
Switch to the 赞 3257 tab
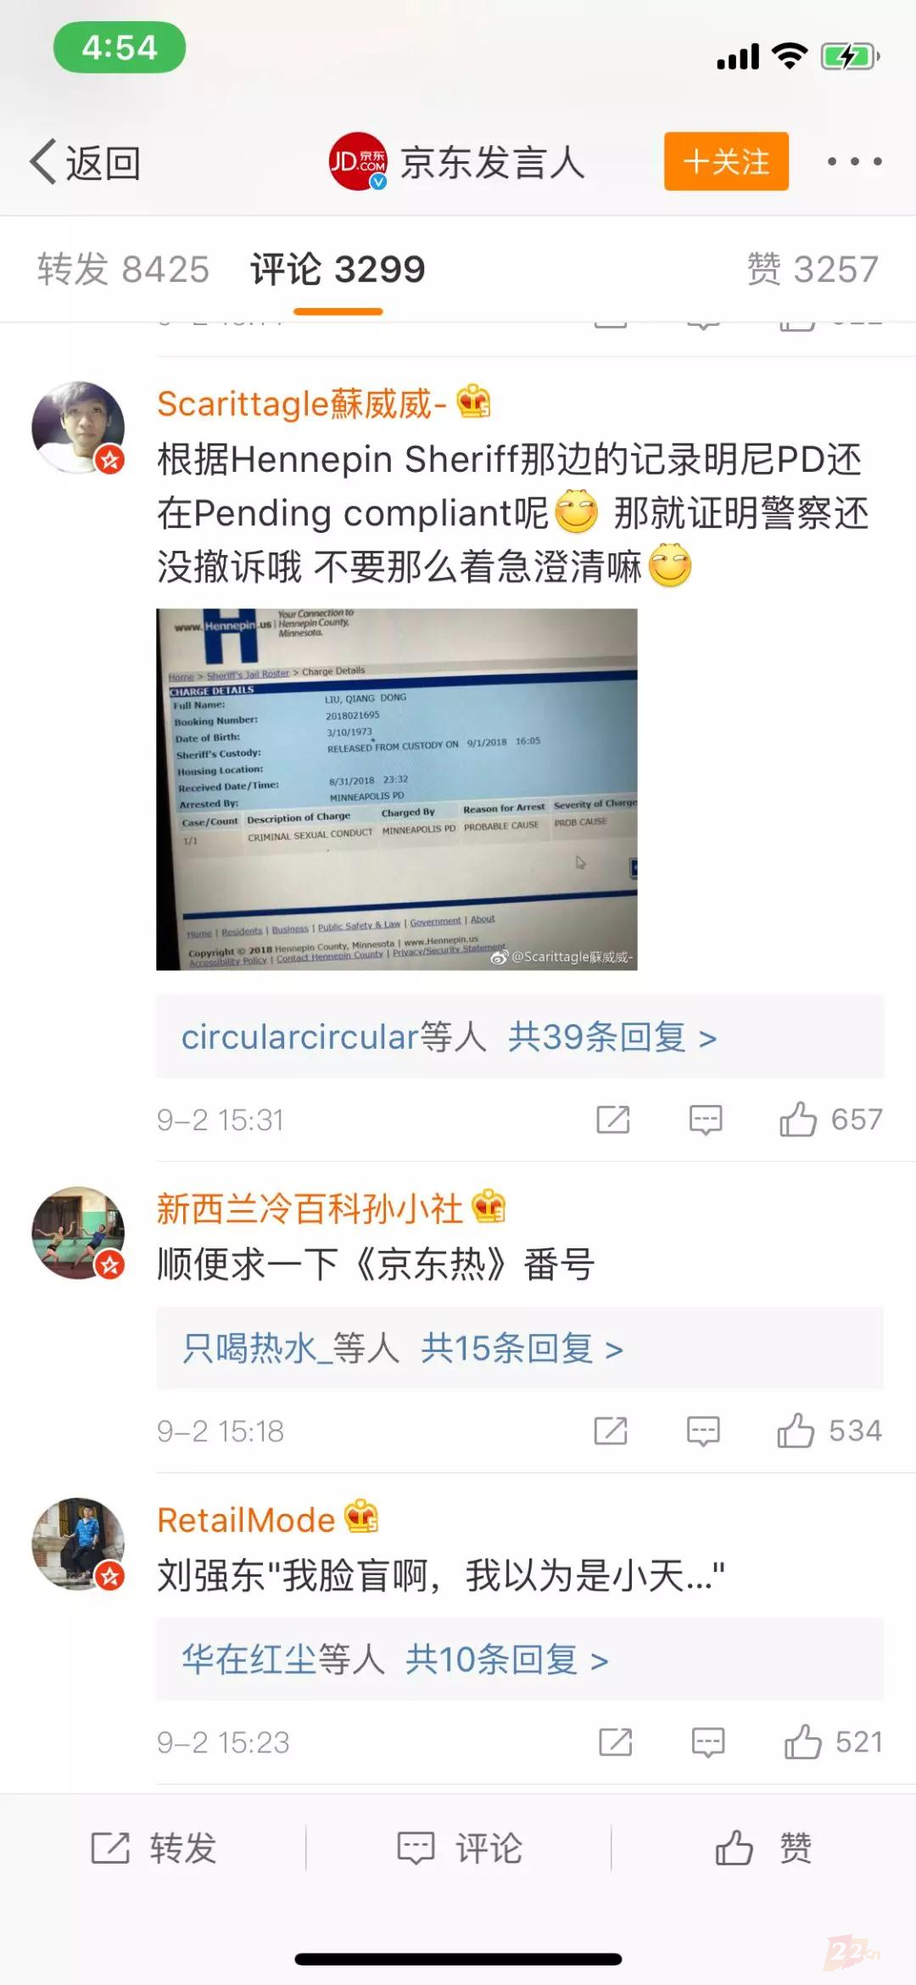tap(813, 270)
